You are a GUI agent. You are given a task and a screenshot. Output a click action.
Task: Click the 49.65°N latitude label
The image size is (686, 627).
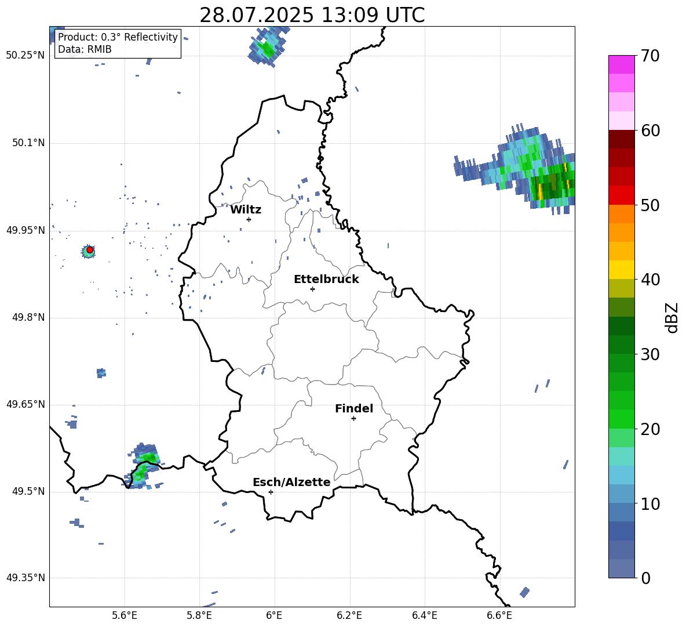(x=25, y=404)
